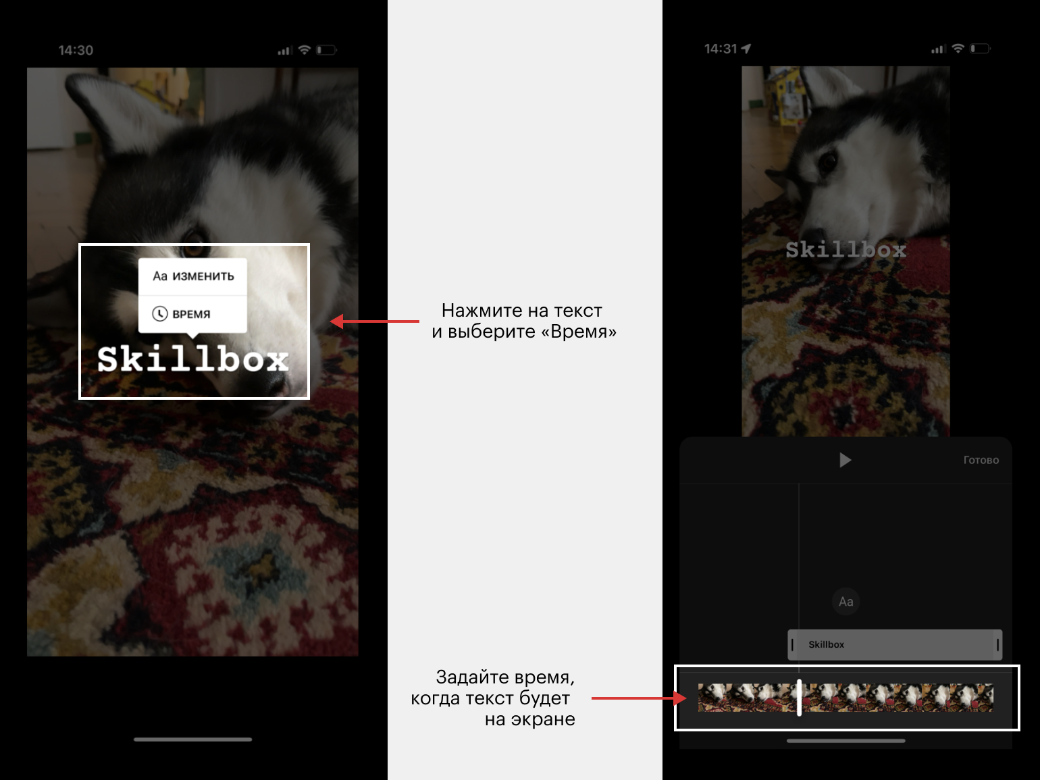Click the left handle of Skillbox clip
Image resolution: width=1040 pixels, height=780 pixels.
[792, 644]
